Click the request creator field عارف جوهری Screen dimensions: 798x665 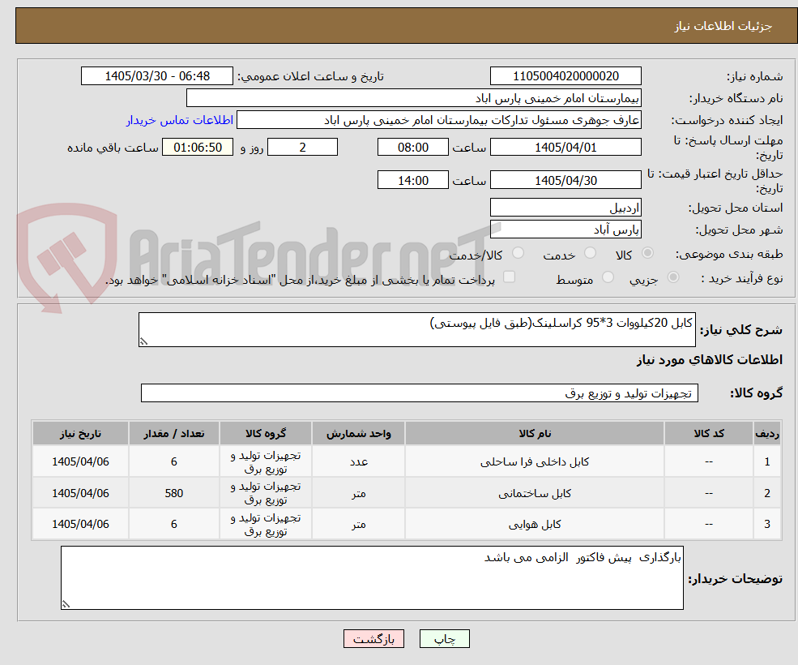(x=438, y=120)
